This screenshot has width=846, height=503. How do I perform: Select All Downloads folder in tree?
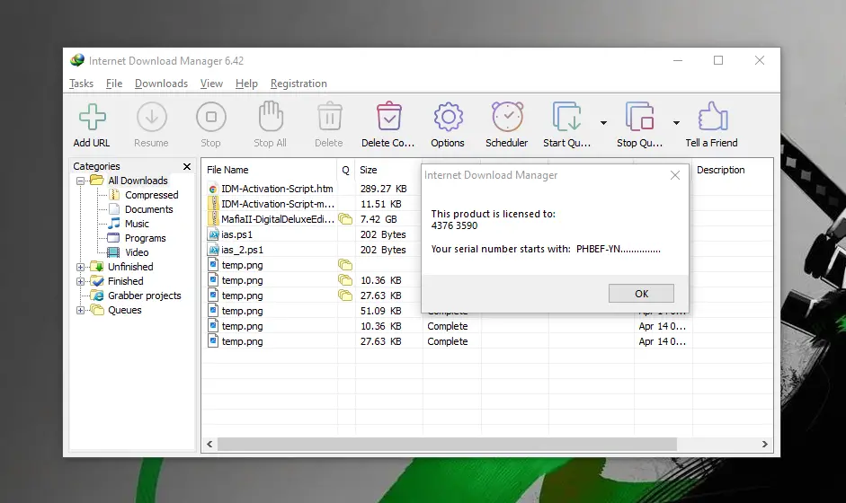click(138, 181)
